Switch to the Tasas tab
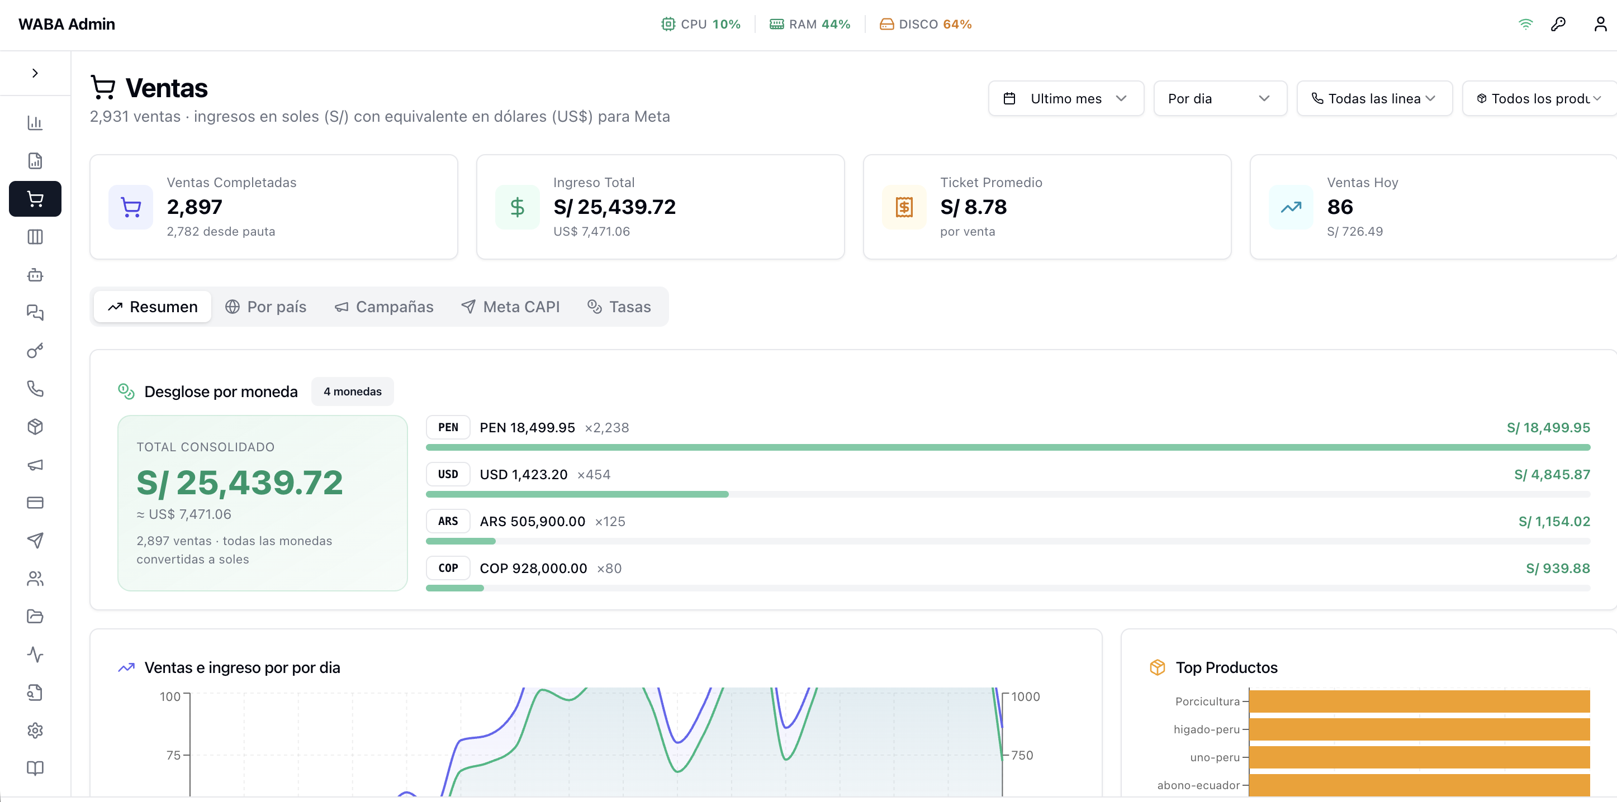1617x802 pixels. tap(619, 307)
